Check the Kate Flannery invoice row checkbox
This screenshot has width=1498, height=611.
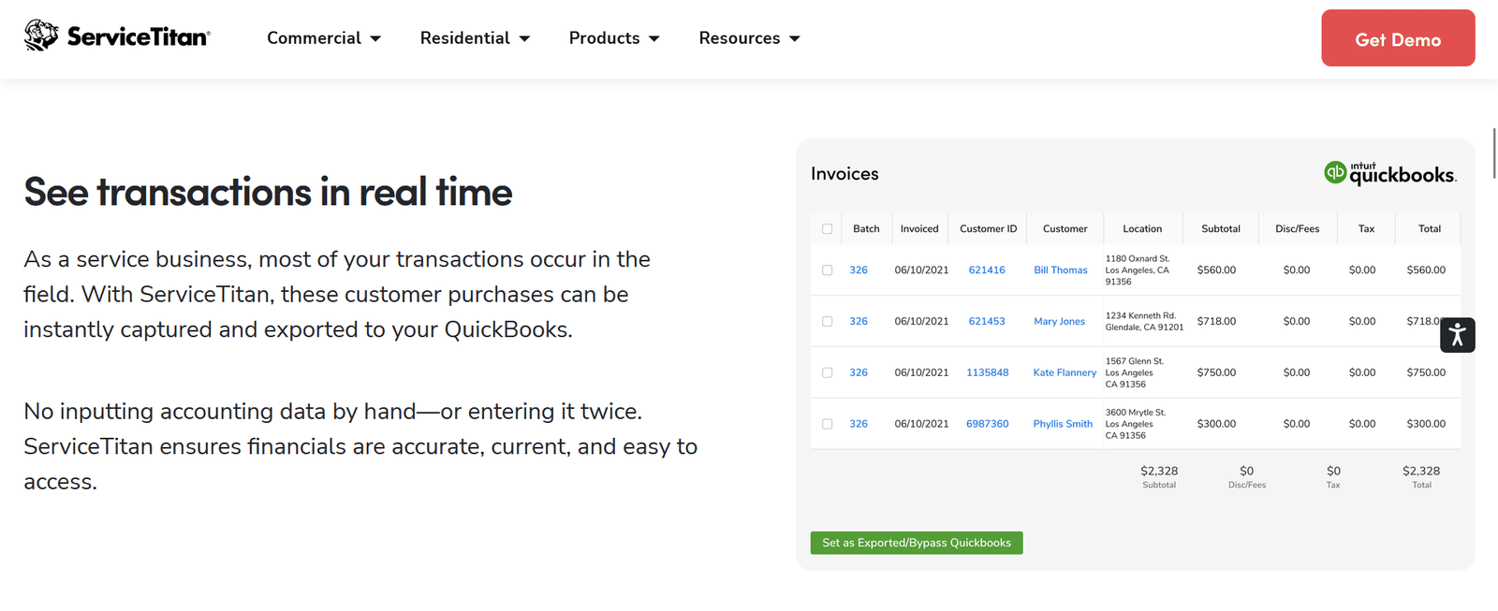pyautogui.click(x=827, y=372)
